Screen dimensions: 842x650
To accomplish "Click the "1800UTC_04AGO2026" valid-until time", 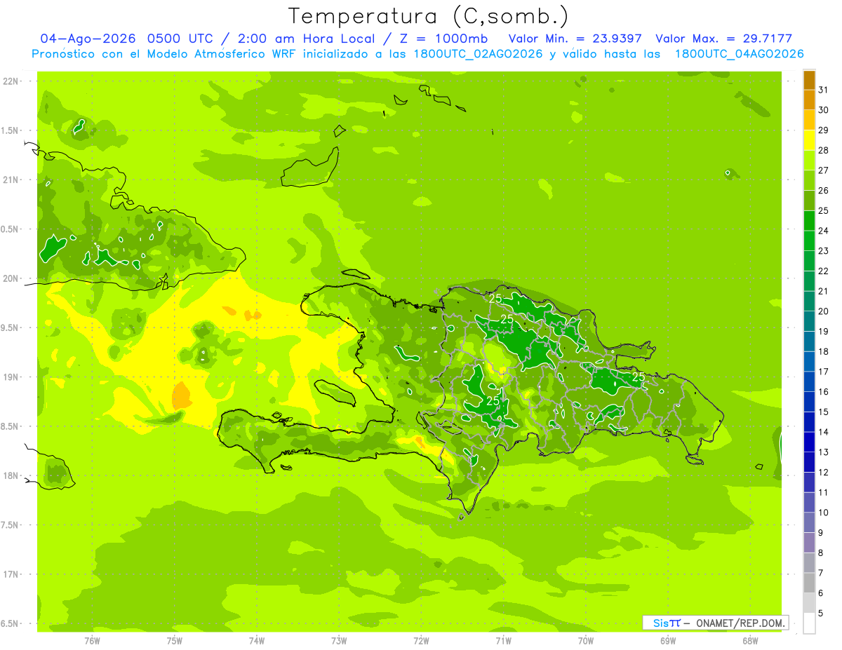I will click(739, 54).
